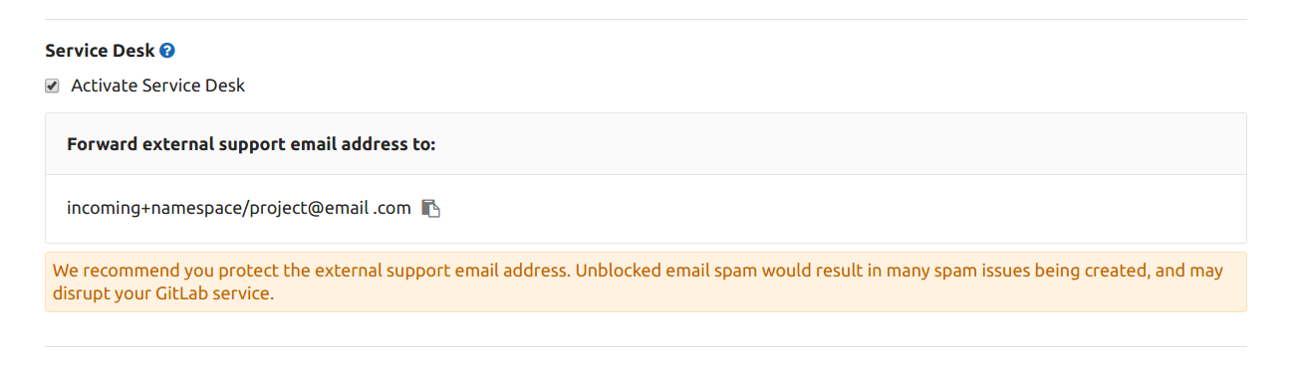The height and width of the screenshot is (367, 1298).
Task: Uncheck the Activate Service Desk checkbox
Action: (x=52, y=87)
